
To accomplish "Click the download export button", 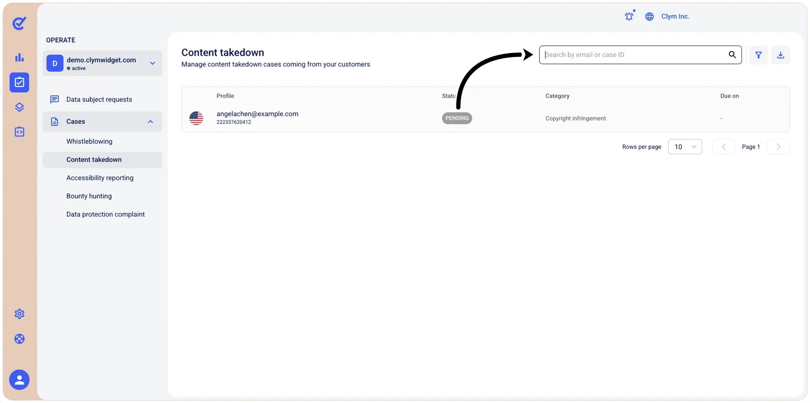I will click(780, 55).
